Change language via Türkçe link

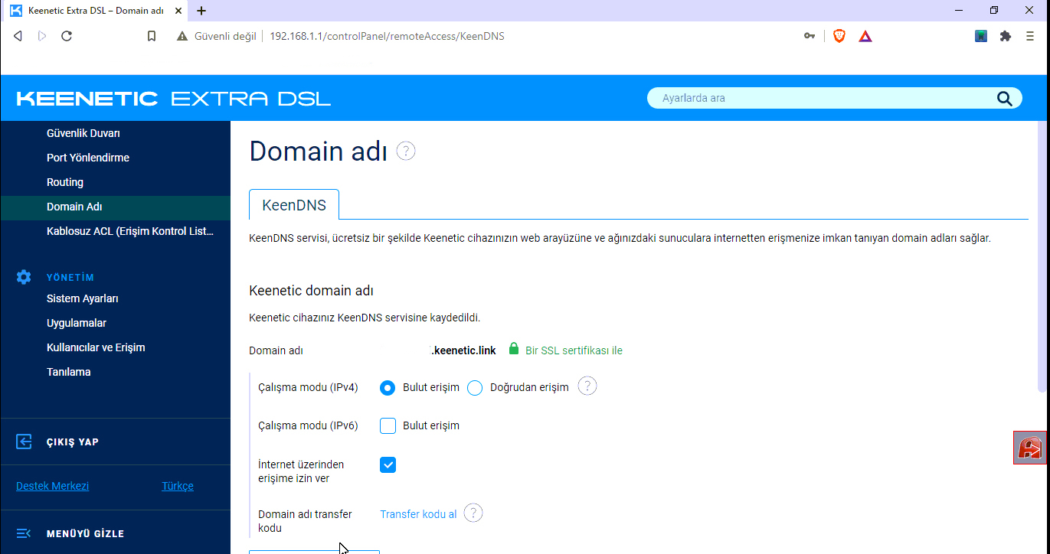178,486
